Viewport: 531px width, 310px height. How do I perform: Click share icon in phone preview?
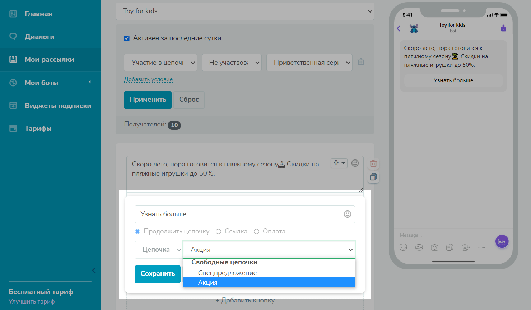coord(503,28)
